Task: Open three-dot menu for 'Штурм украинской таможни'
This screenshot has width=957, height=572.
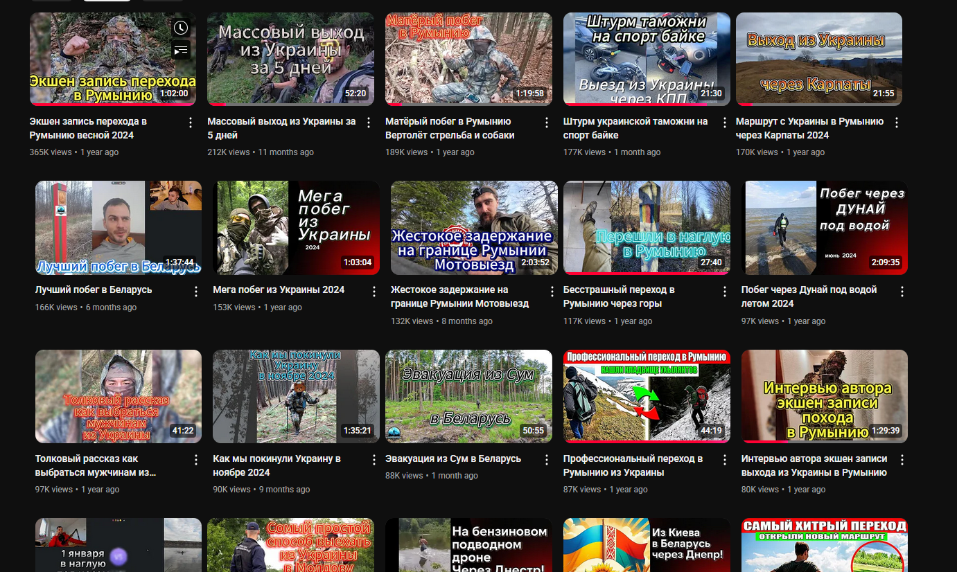Action: pyautogui.click(x=725, y=123)
